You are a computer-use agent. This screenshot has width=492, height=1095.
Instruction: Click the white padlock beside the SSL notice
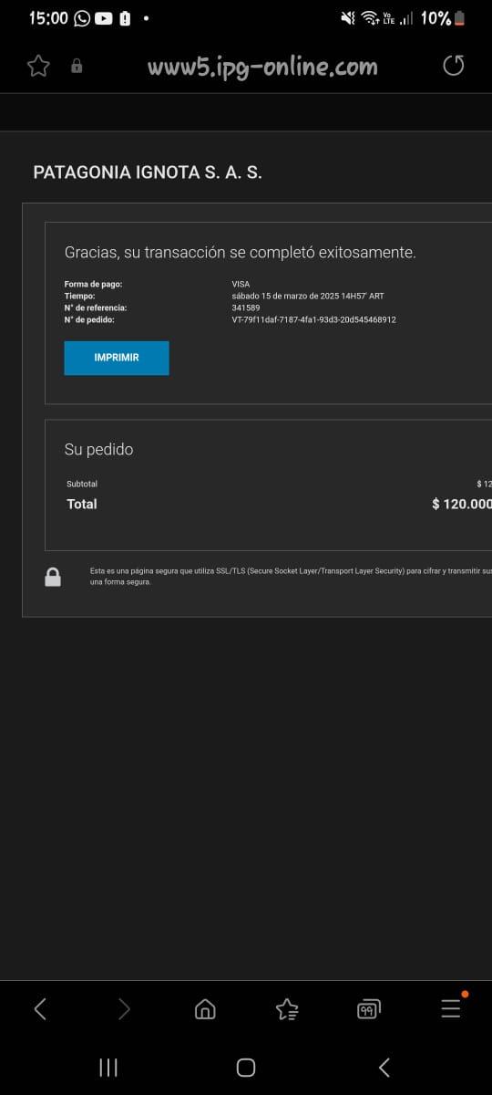[x=53, y=577]
